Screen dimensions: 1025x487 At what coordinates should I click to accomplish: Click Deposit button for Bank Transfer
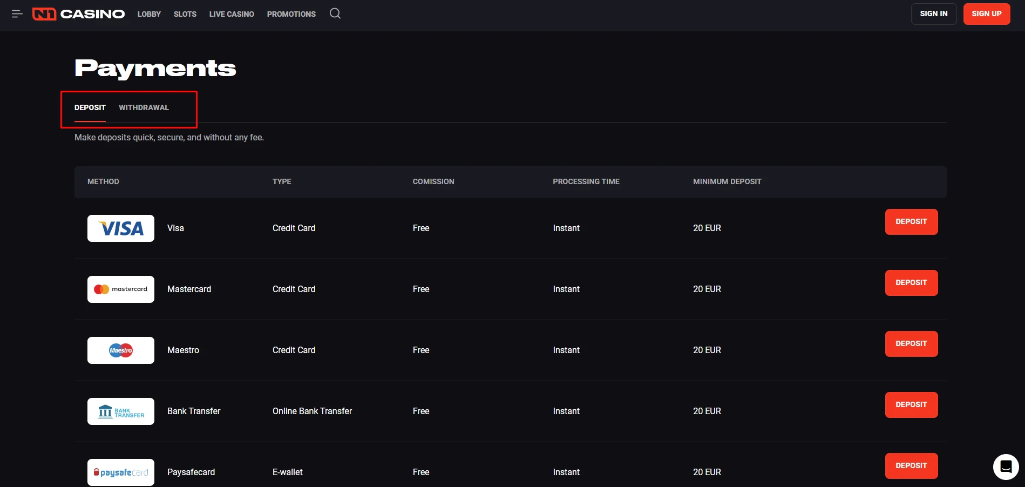(911, 405)
